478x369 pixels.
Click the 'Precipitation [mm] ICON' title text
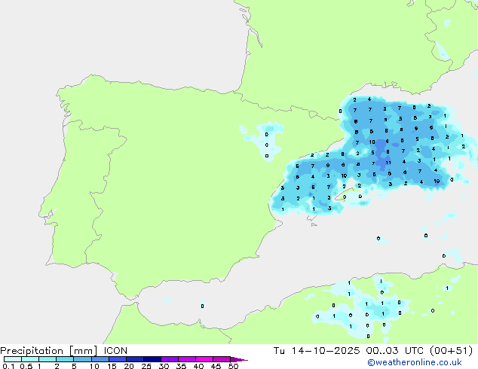(64, 351)
